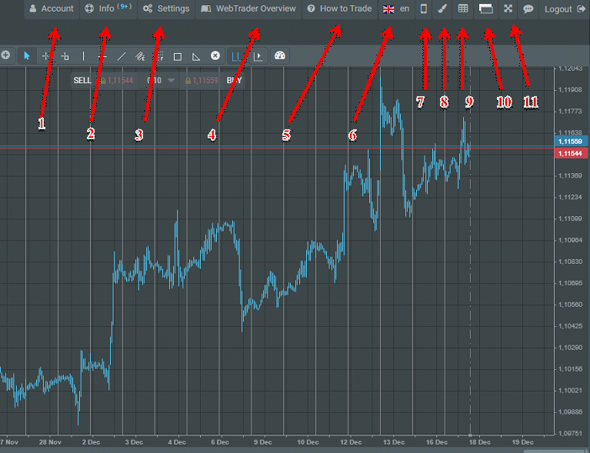Open the chat speech bubble icon

pos(528,8)
